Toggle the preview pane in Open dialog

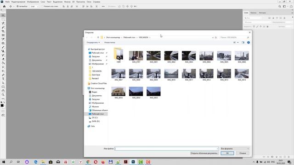[x=243, y=43]
